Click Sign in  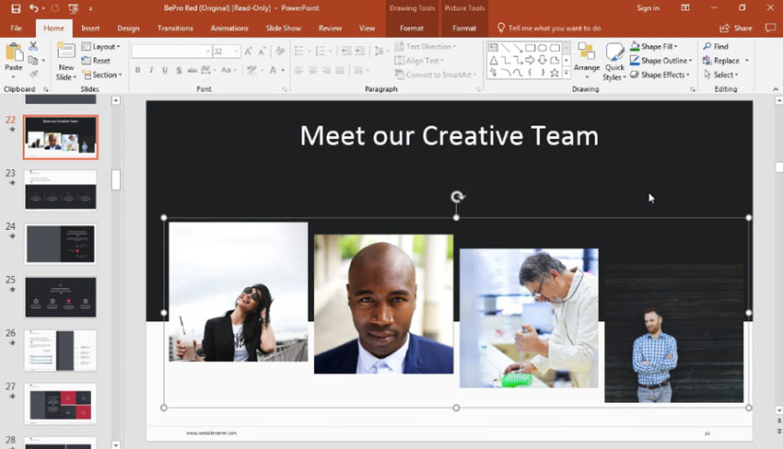(x=648, y=8)
